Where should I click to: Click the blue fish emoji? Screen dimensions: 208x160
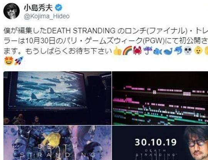pyautogui.click(x=158, y=51)
